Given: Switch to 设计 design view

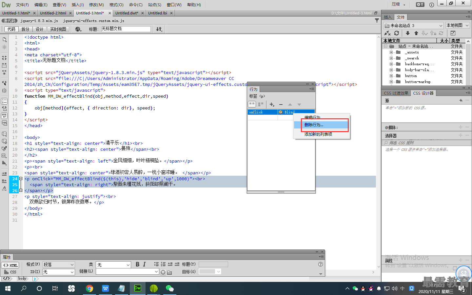Looking at the screenshot, I should coord(39,29).
